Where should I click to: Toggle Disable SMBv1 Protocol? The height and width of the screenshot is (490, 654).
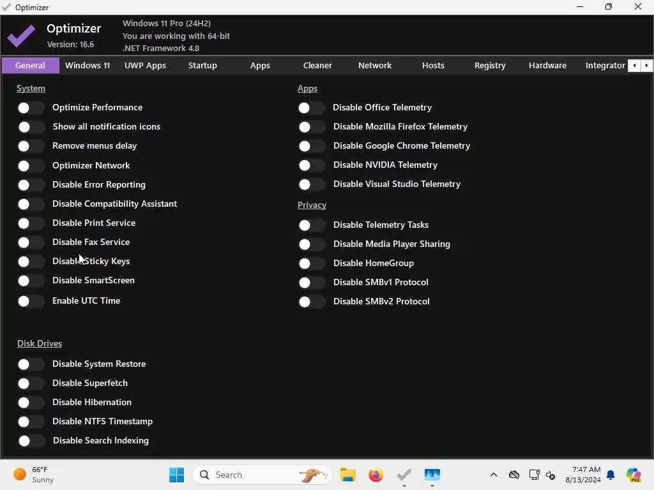[x=311, y=283]
